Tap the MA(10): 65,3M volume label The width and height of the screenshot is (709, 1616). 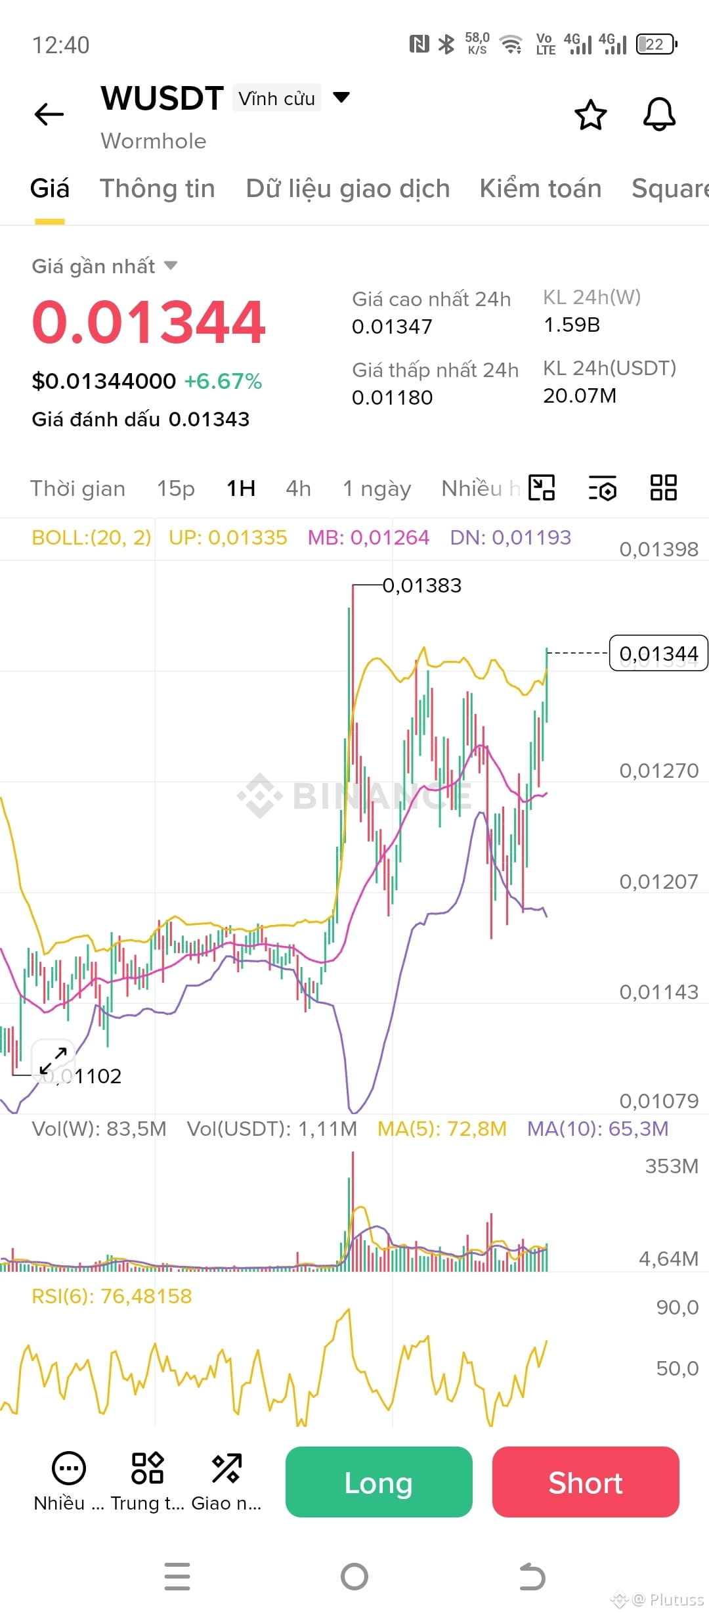[x=597, y=1129]
